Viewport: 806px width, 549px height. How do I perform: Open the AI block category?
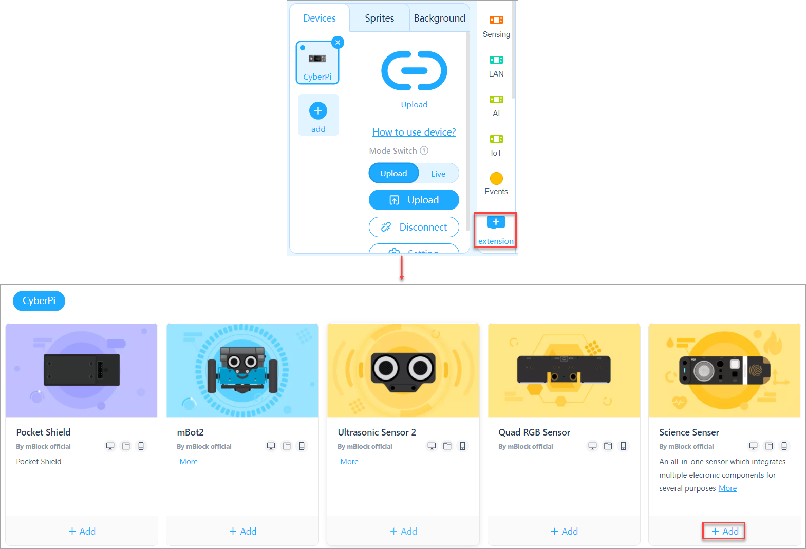tap(496, 105)
